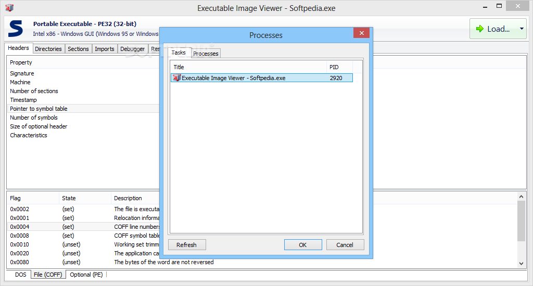Click the Flag column header
The width and height of the screenshot is (533, 286).
tap(33, 198)
